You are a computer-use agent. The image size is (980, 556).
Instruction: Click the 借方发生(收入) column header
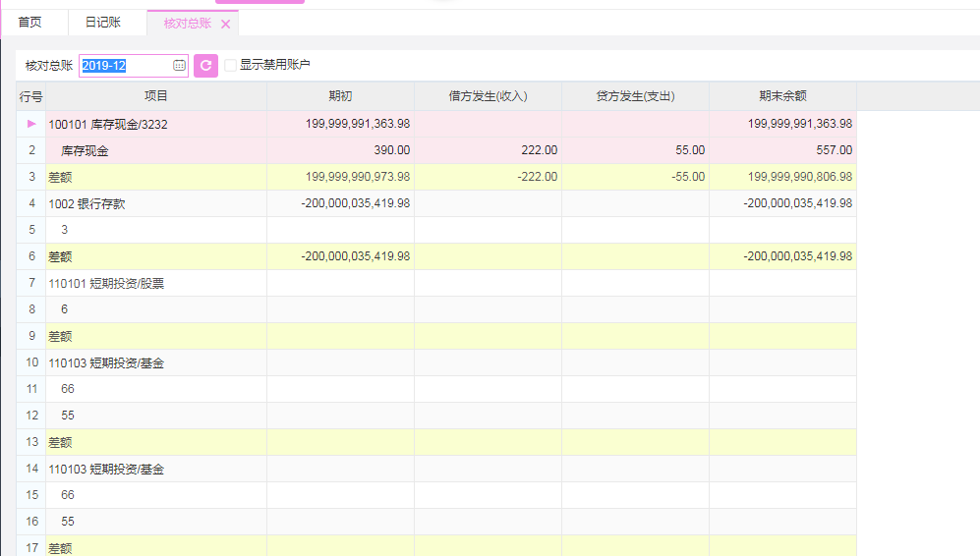[x=489, y=96]
